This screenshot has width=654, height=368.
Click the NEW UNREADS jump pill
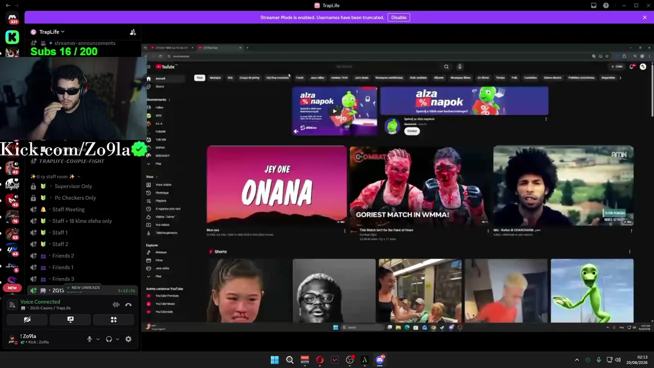pyautogui.click(x=83, y=288)
